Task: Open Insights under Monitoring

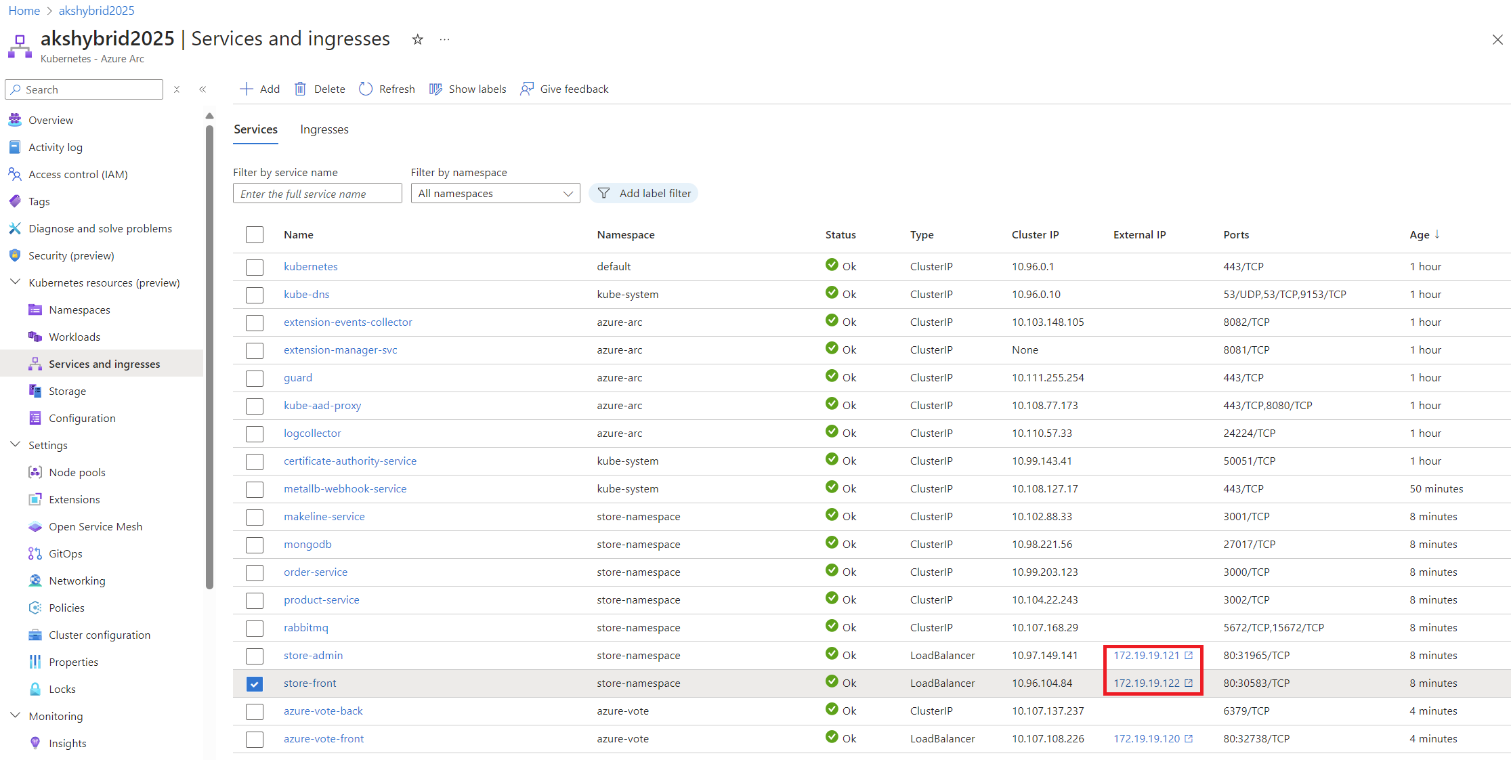Action: click(67, 743)
